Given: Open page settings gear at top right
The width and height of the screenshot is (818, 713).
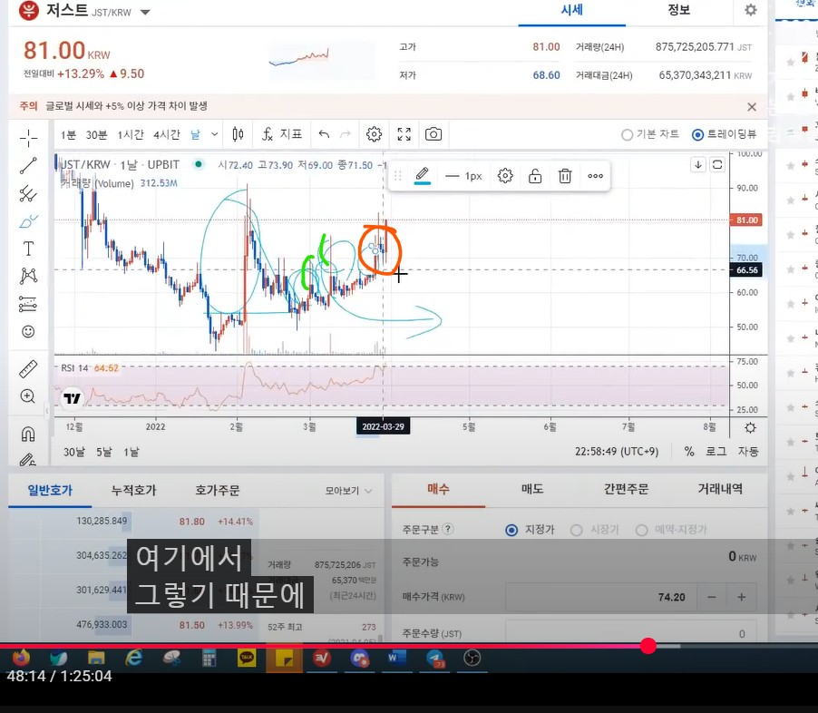Looking at the screenshot, I should pyautogui.click(x=751, y=10).
